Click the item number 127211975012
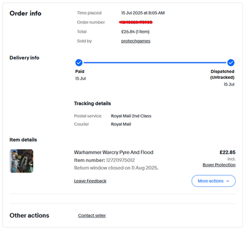The height and width of the screenshot is (231, 245). (121, 160)
